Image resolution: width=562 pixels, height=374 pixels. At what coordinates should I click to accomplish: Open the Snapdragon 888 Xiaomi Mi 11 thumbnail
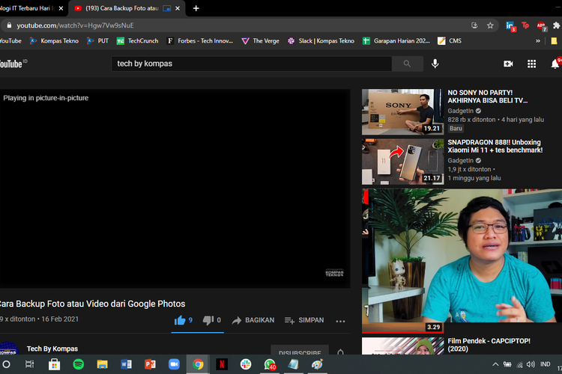pos(402,161)
